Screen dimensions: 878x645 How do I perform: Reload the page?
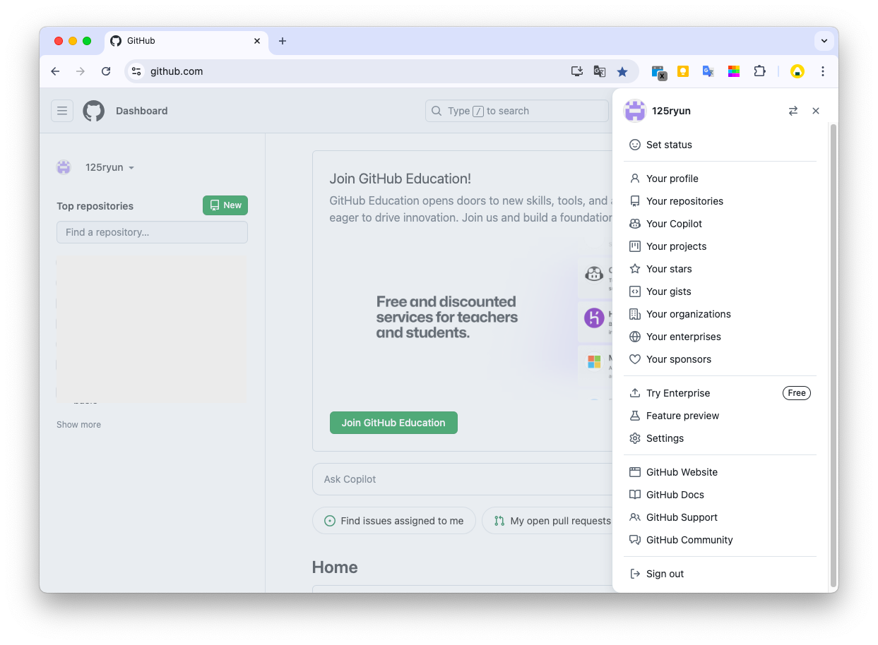pyautogui.click(x=106, y=71)
